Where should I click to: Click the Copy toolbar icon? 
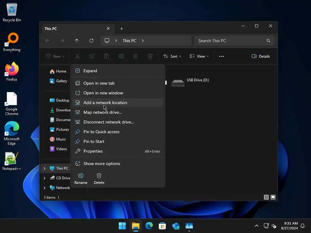pos(92,56)
